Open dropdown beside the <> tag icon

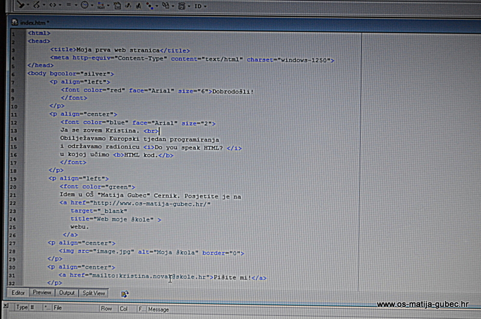coord(60,5)
